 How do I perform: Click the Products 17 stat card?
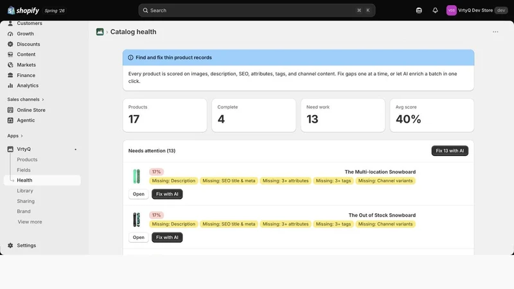click(x=165, y=116)
